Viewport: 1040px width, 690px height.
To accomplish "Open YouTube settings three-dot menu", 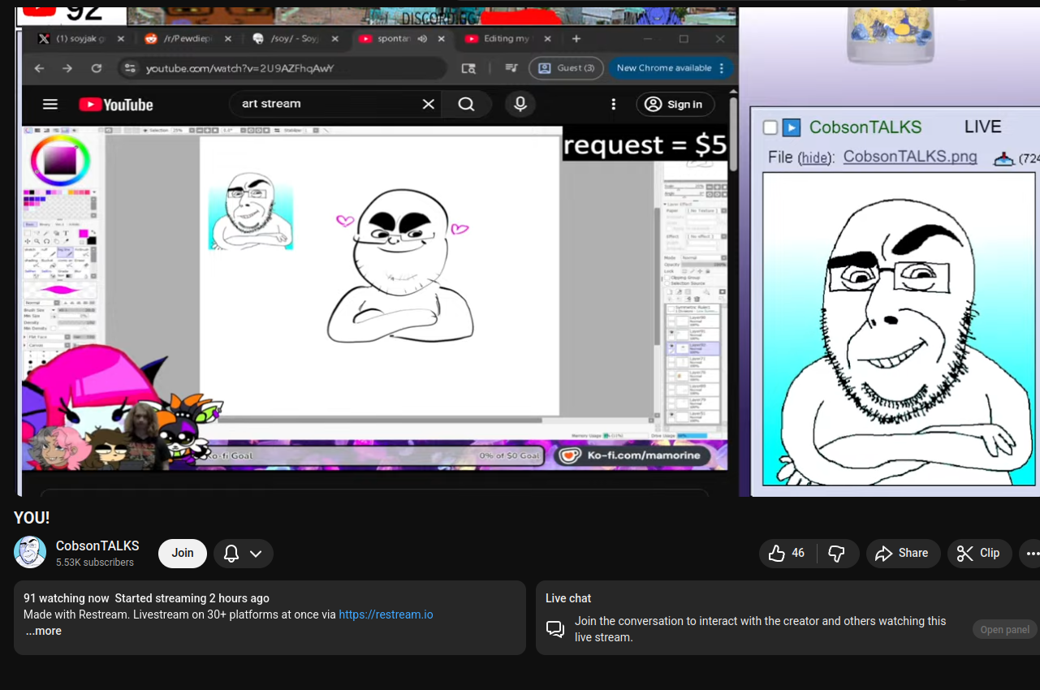I will (x=614, y=104).
